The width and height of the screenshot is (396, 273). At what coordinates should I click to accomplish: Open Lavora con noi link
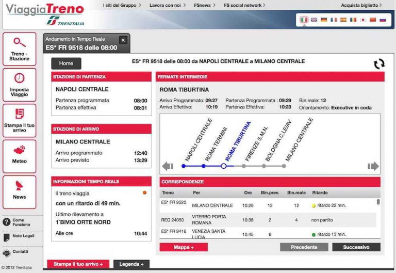tap(168, 5)
